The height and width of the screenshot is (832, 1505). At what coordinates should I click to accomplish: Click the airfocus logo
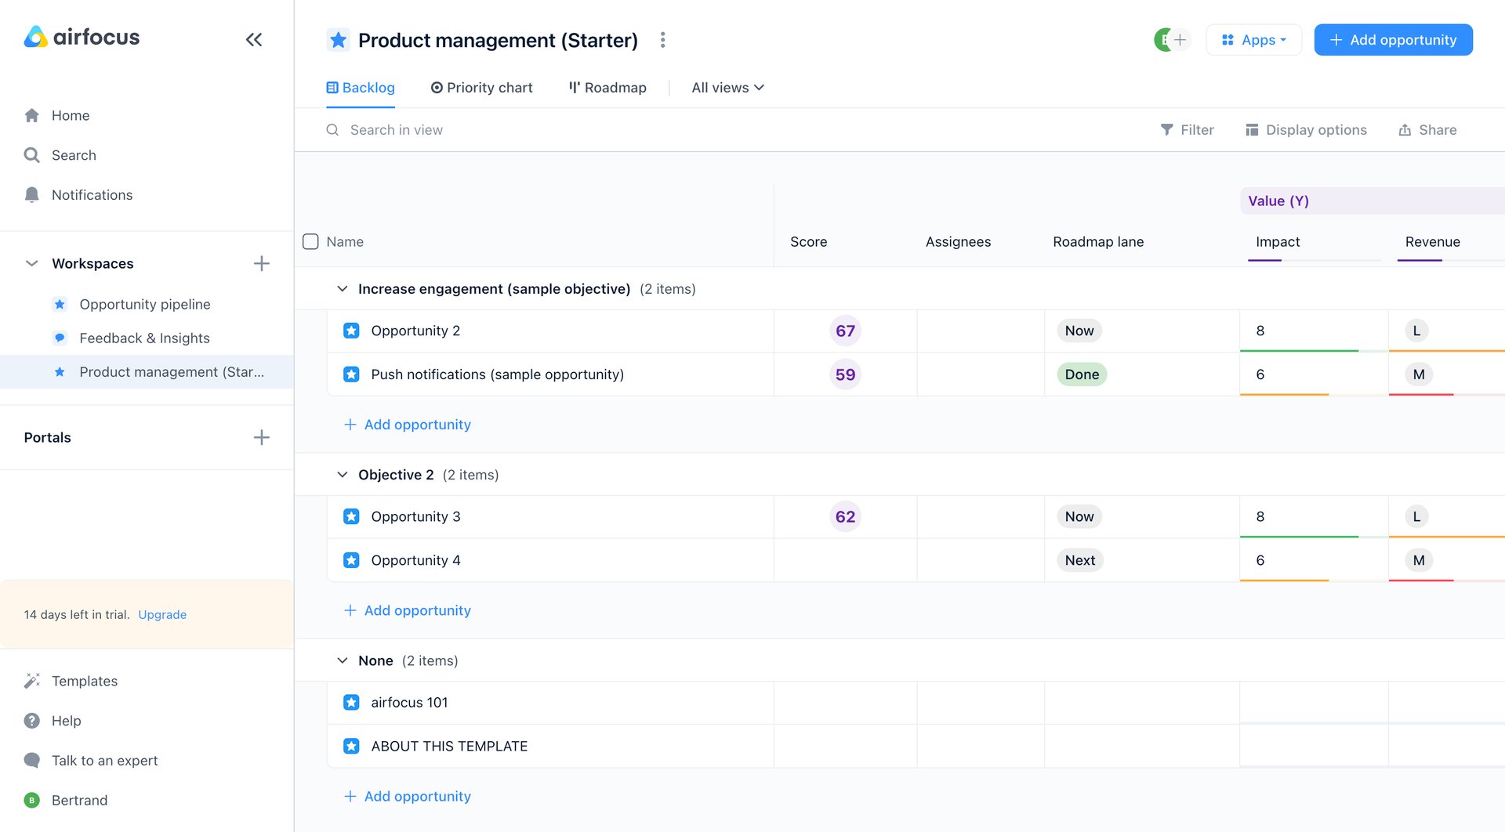pos(81,37)
